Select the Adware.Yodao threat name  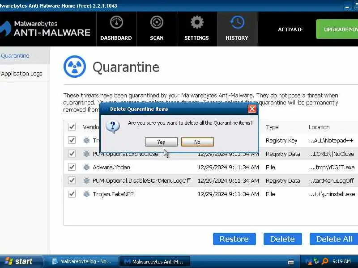tap(111, 167)
